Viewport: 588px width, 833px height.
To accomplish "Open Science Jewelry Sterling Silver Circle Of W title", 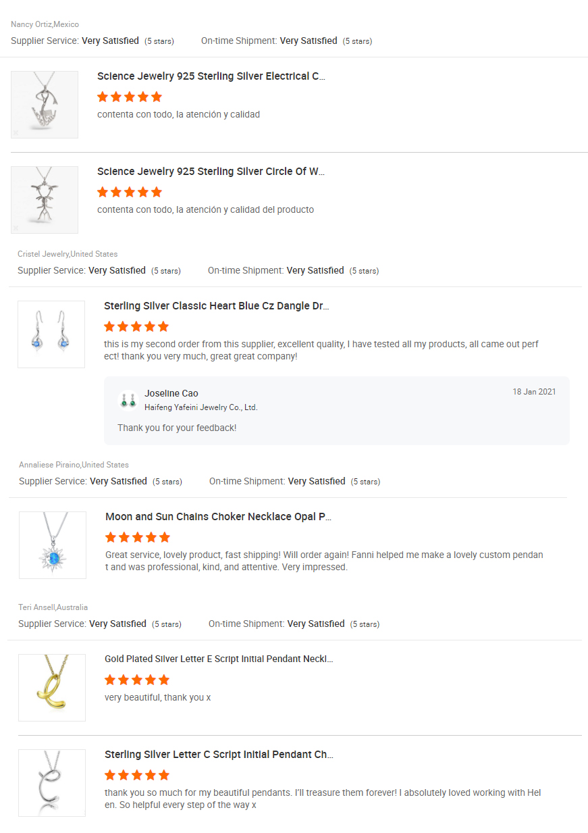I will [211, 172].
